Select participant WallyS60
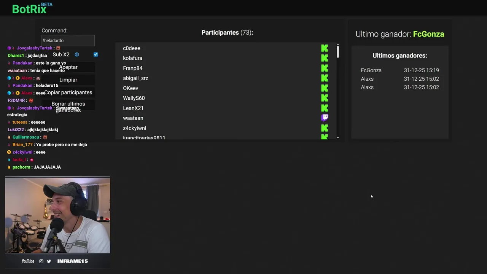Viewport: 487px width, 274px height. 134,98
